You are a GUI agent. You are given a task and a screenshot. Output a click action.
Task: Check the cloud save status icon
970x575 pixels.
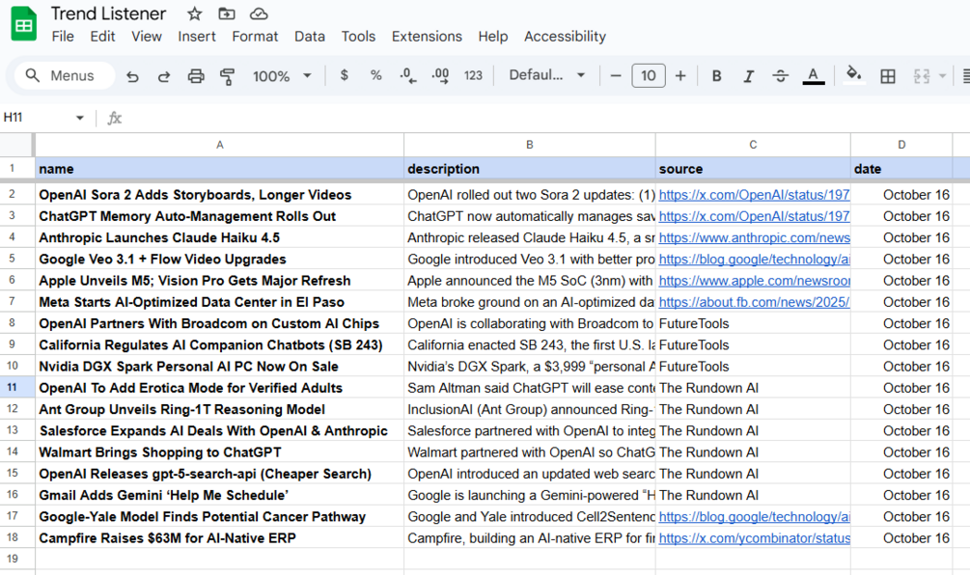[259, 14]
